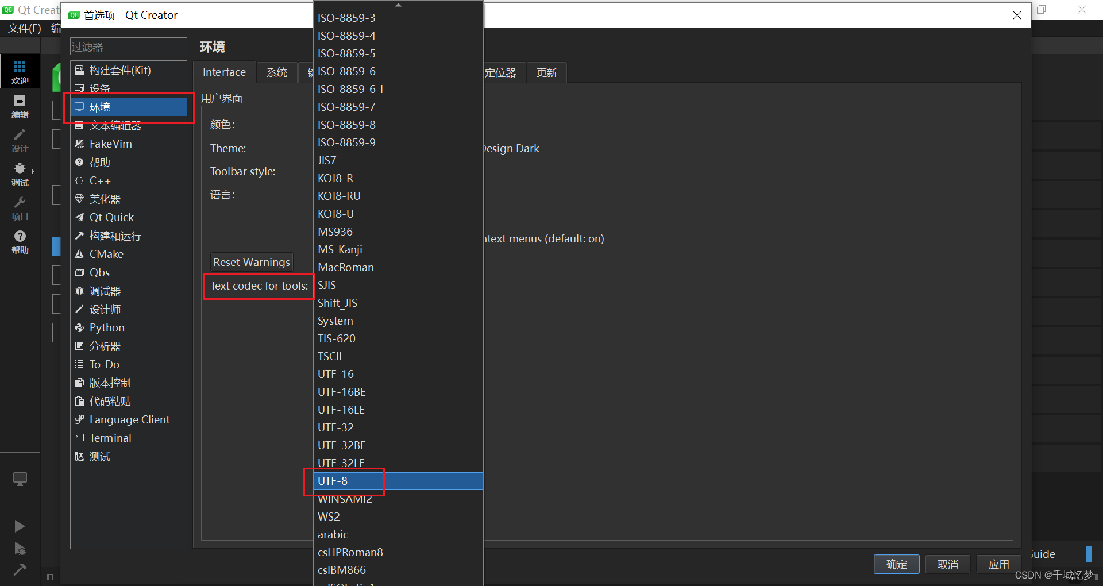
Task: Open the 分析器 settings category
Action: click(x=129, y=346)
